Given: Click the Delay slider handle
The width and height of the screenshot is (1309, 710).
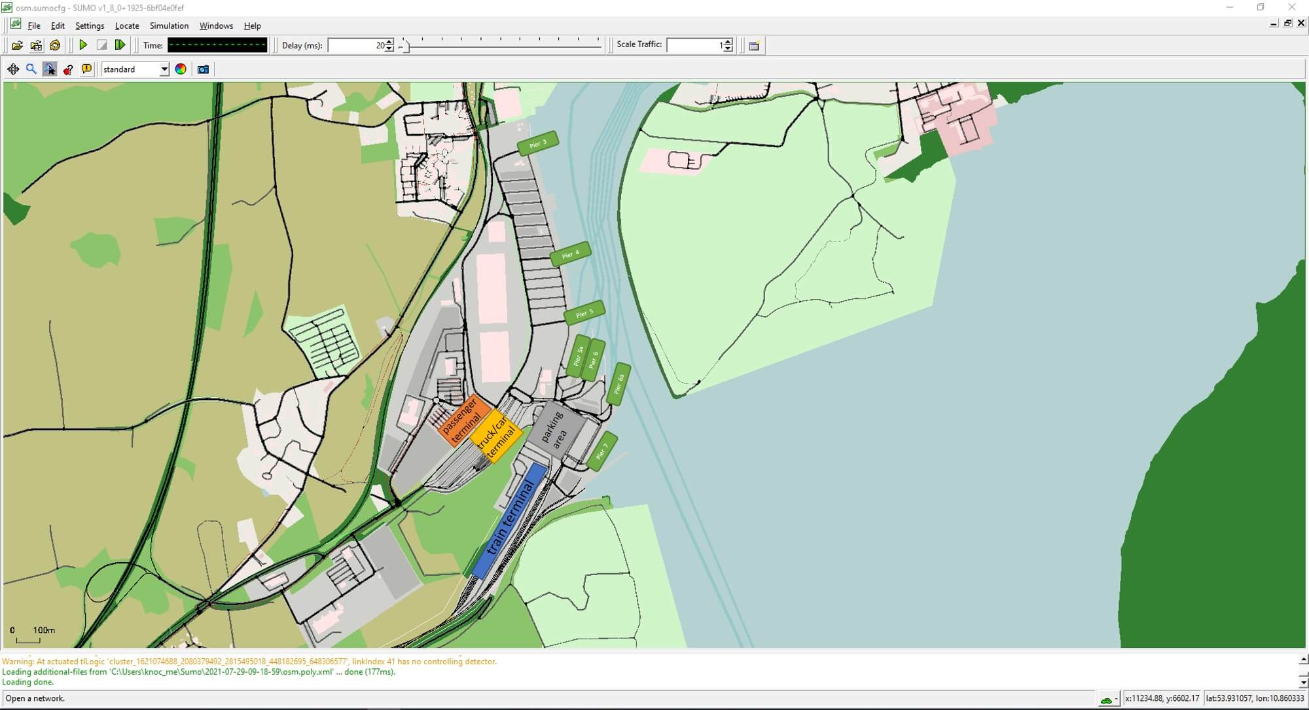Looking at the screenshot, I should pyautogui.click(x=405, y=46).
